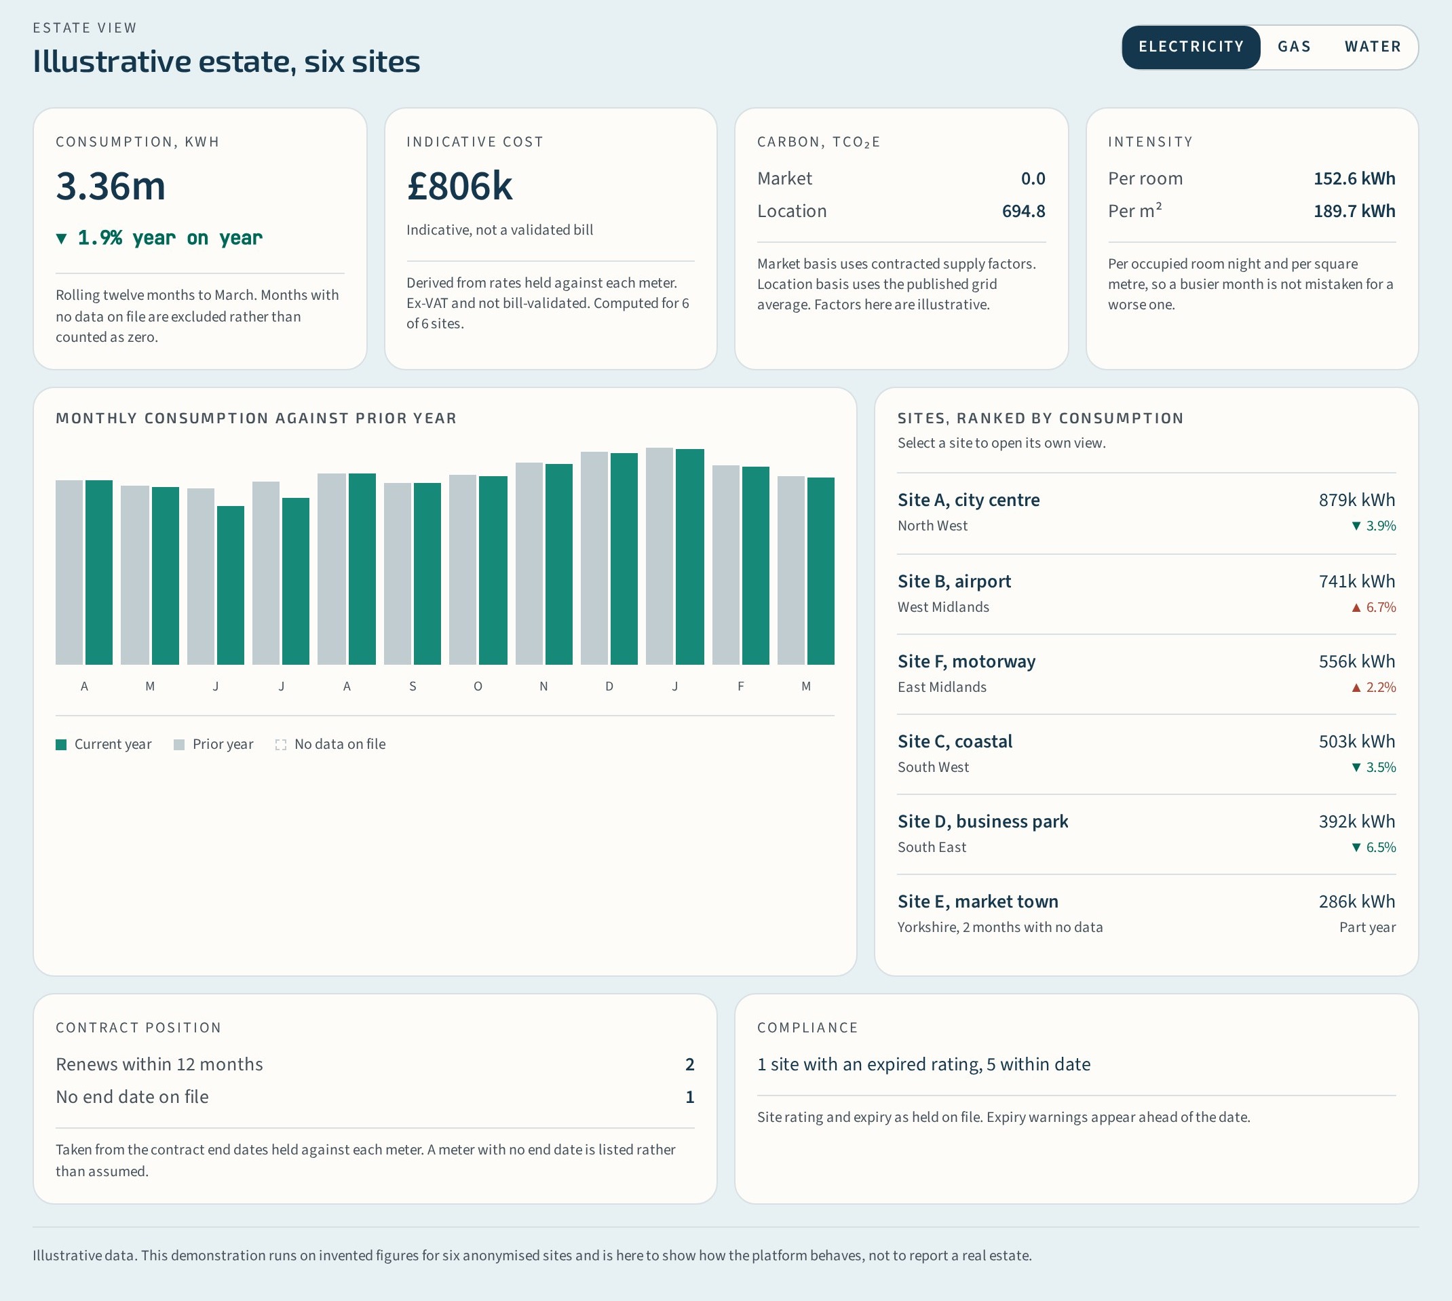Click the February current year bar
Image resolution: width=1452 pixels, height=1301 pixels.
coord(756,566)
